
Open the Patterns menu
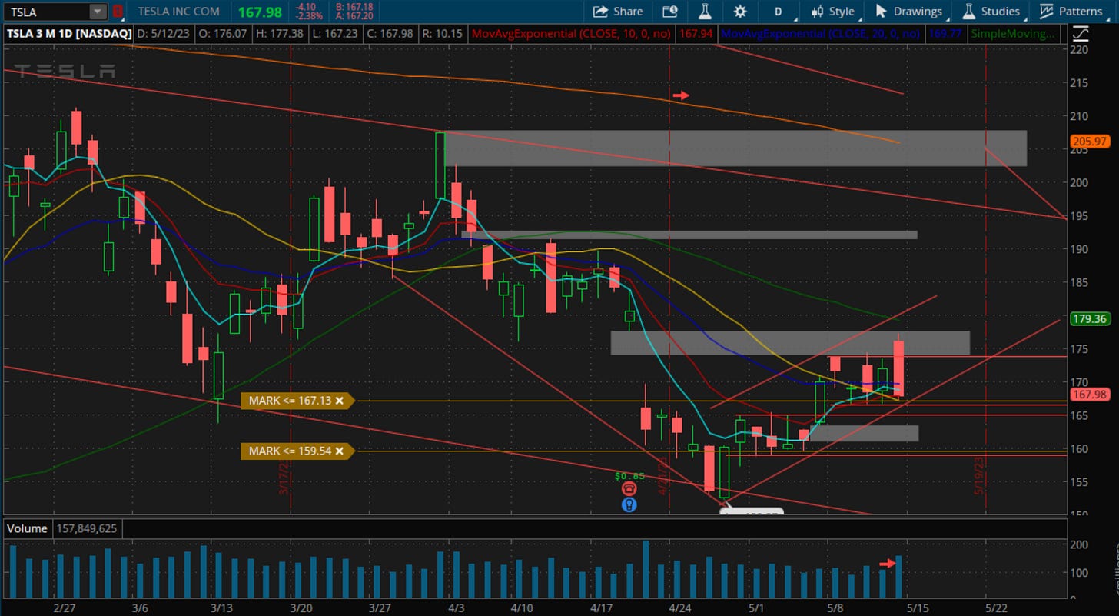click(x=1071, y=12)
